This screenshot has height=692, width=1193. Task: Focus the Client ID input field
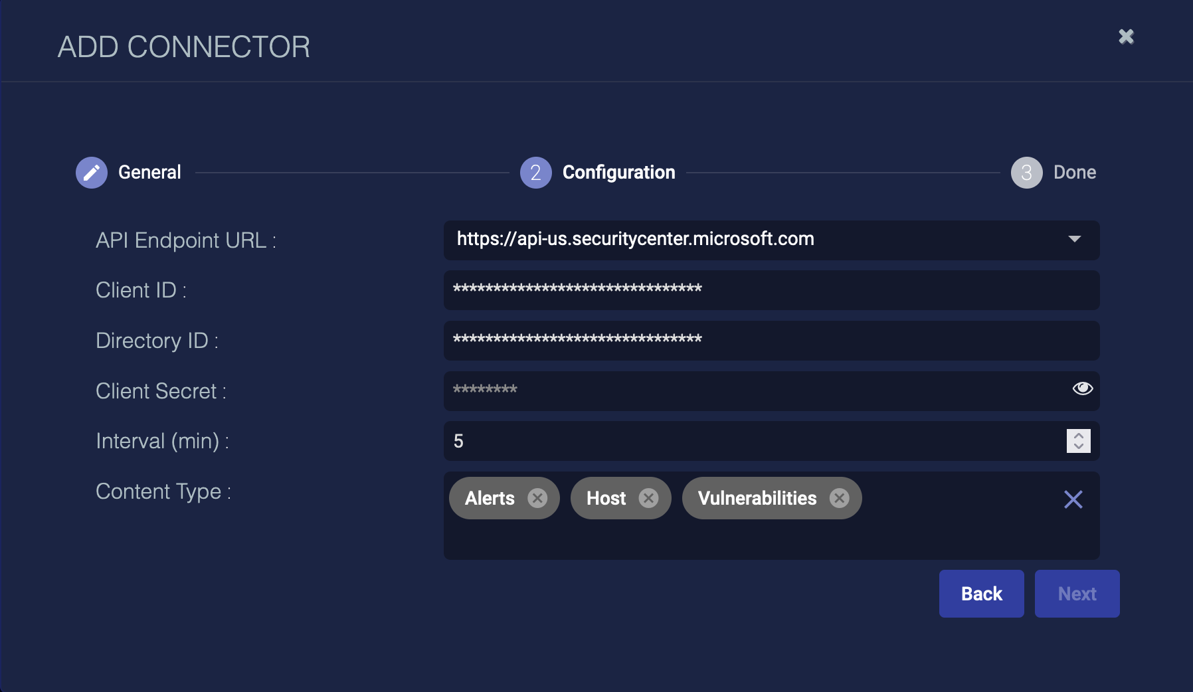point(771,290)
